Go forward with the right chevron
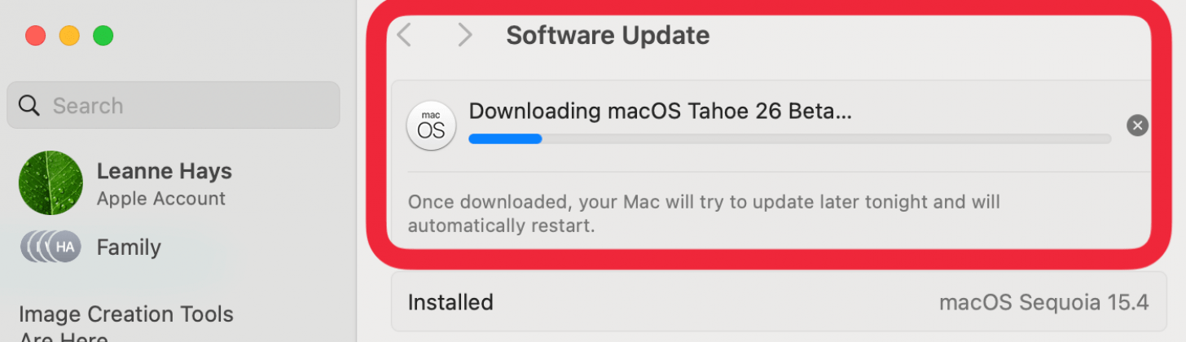This screenshot has width=1186, height=342. pos(464,35)
